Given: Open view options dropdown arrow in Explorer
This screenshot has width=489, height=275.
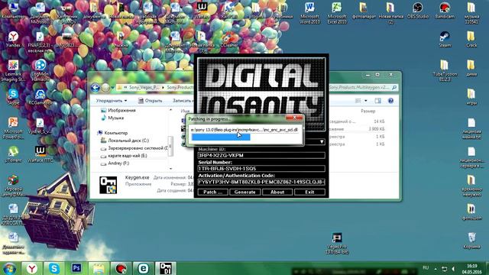Looking at the screenshot, I should [366, 101].
